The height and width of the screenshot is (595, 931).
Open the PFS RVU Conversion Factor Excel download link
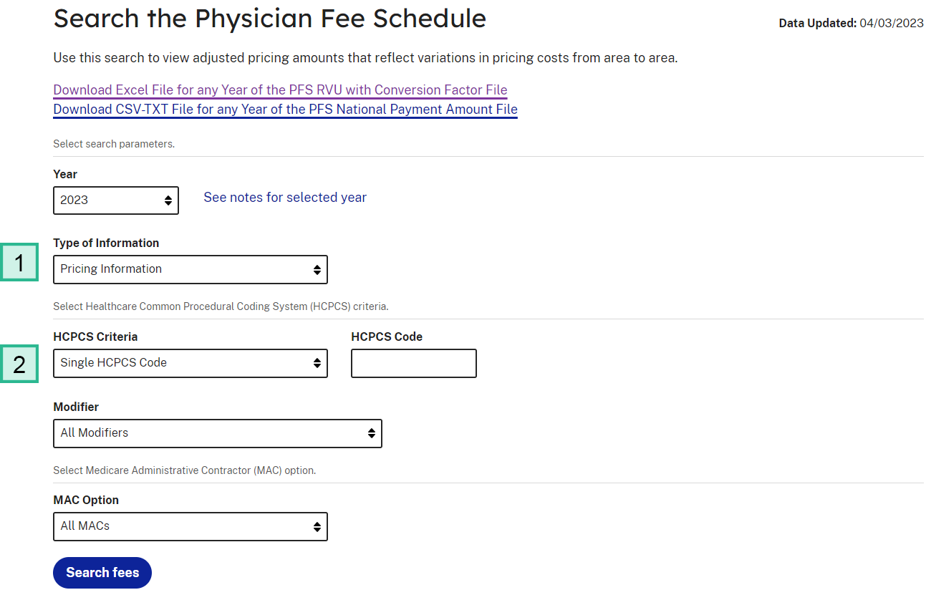click(279, 90)
